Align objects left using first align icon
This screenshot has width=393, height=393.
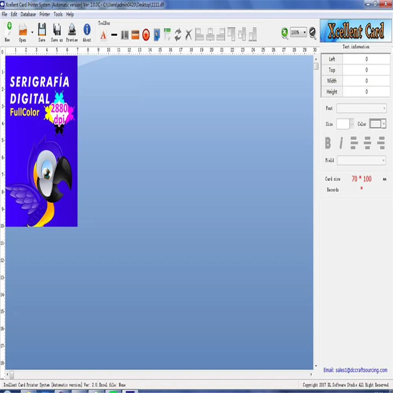[199, 34]
